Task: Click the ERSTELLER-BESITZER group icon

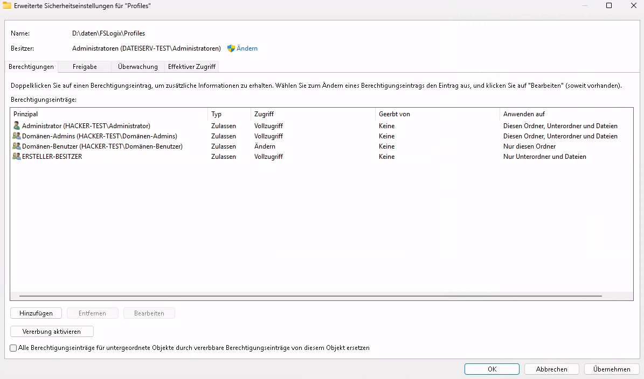Action: [x=17, y=157]
